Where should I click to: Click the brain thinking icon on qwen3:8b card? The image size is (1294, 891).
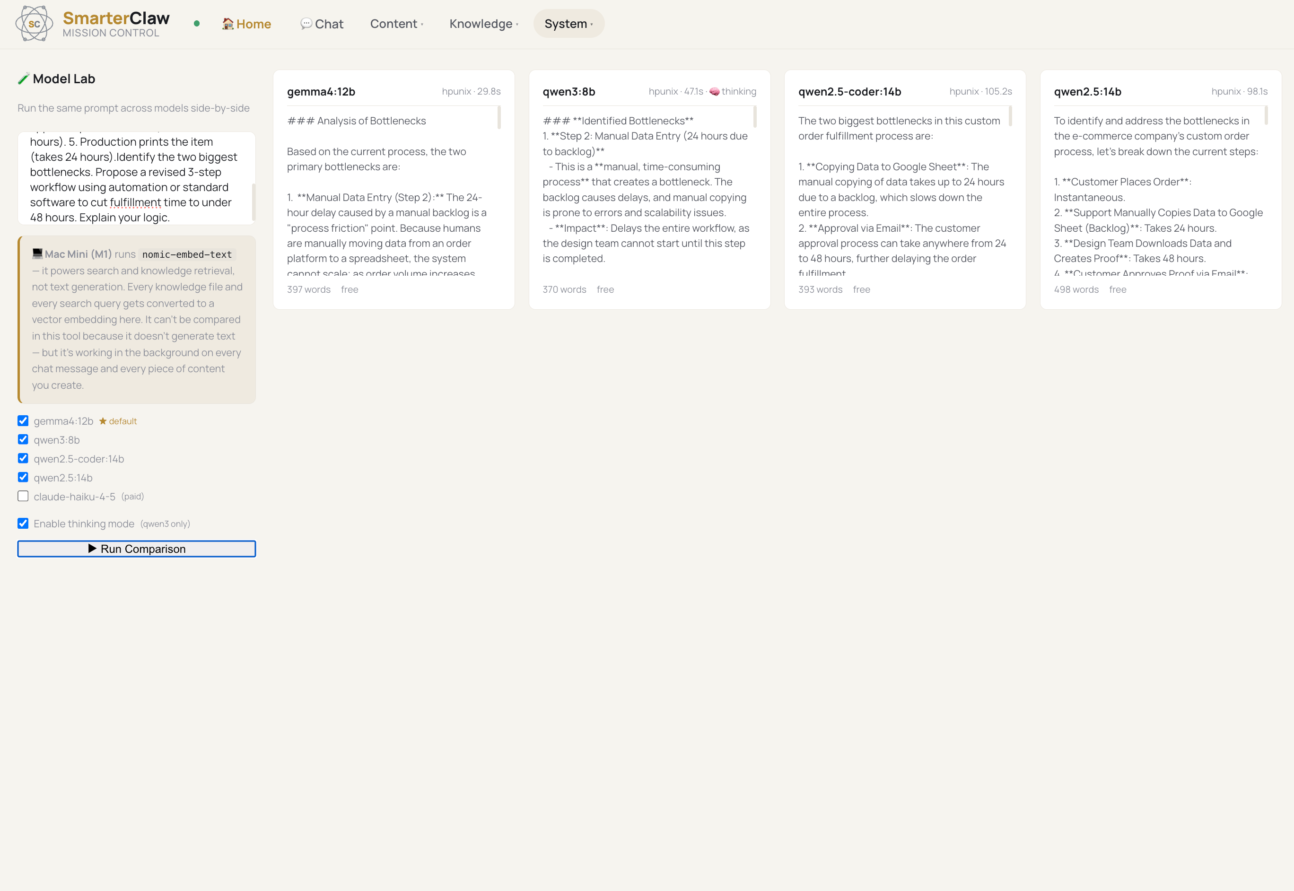[x=714, y=92]
